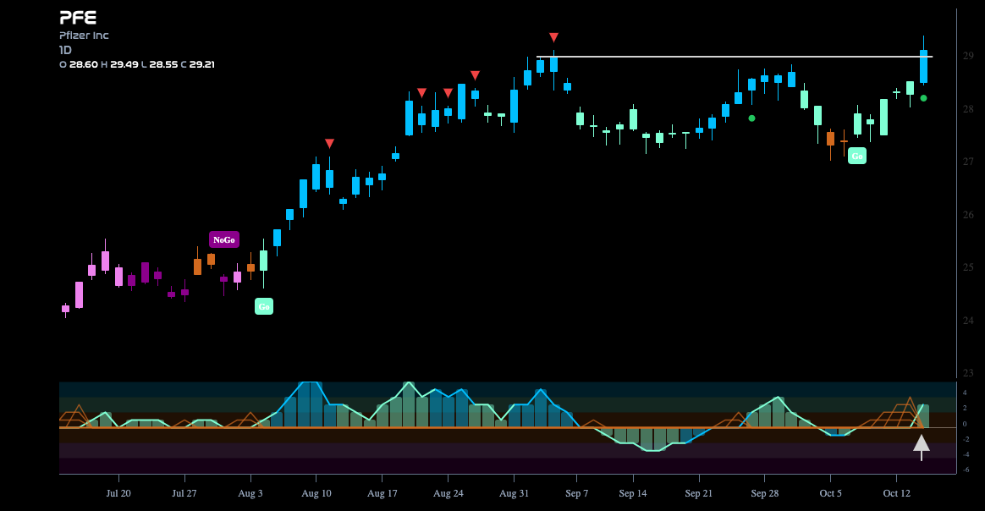Image resolution: width=985 pixels, height=511 pixels.
Task: Click the oscillator axis value 0
Action: (x=966, y=425)
